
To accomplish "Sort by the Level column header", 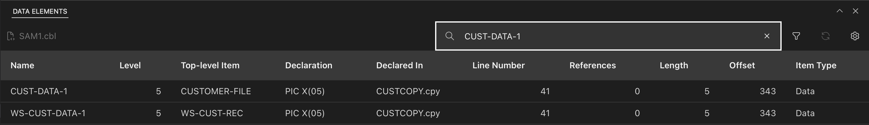I will [x=130, y=65].
